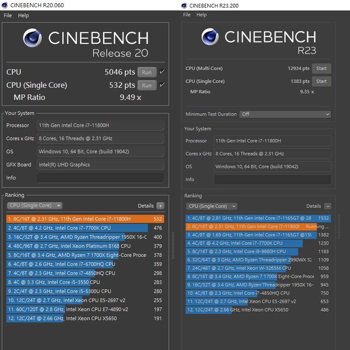This screenshot has height=350, width=350.
Task: Select R23 rank 5 Core i9-9880H row
Action: (x=258, y=251)
